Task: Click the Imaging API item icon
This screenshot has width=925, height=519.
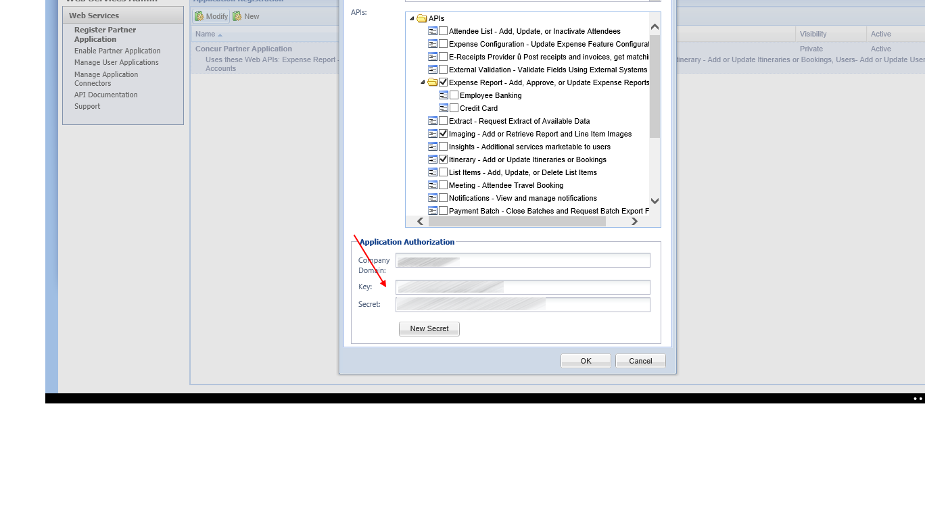Action: (x=433, y=134)
